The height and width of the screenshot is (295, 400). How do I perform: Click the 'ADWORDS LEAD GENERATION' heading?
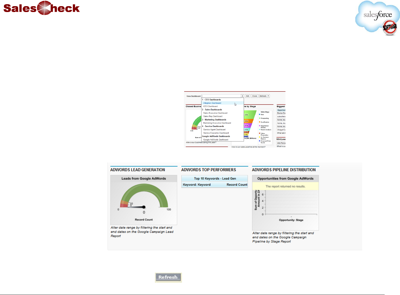[x=138, y=170]
